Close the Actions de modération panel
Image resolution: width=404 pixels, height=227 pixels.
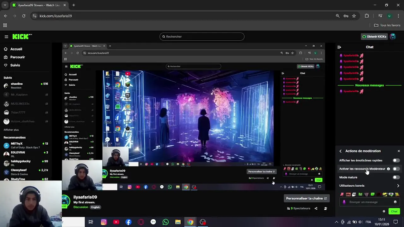click(x=399, y=151)
